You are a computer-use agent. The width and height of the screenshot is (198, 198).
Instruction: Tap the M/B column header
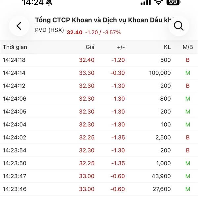point(188,47)
